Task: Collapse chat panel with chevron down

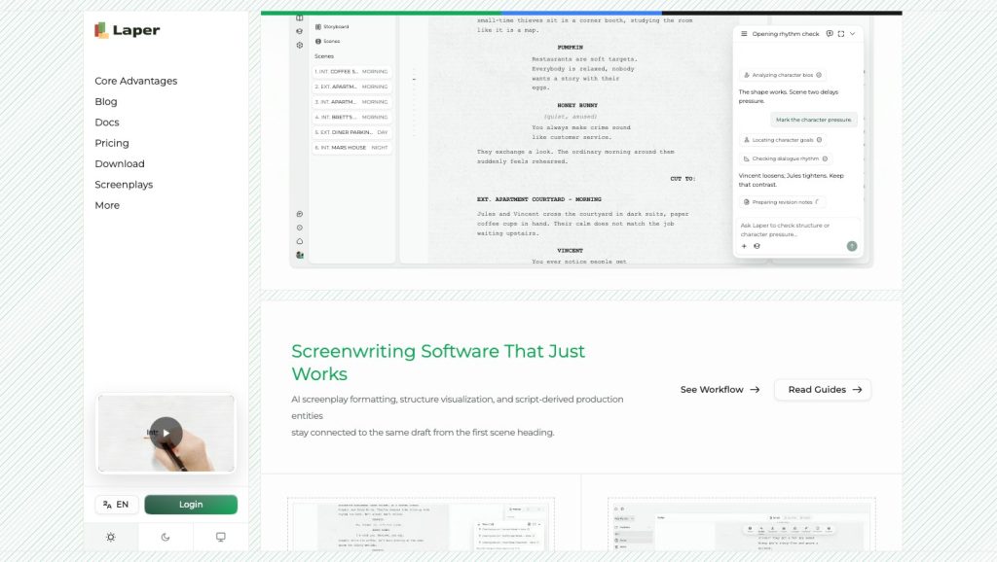Action: [x=853, y=34]
